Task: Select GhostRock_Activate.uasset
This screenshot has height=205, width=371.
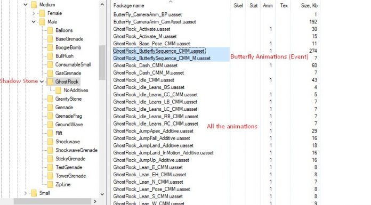Action: (x=142, y=29)
